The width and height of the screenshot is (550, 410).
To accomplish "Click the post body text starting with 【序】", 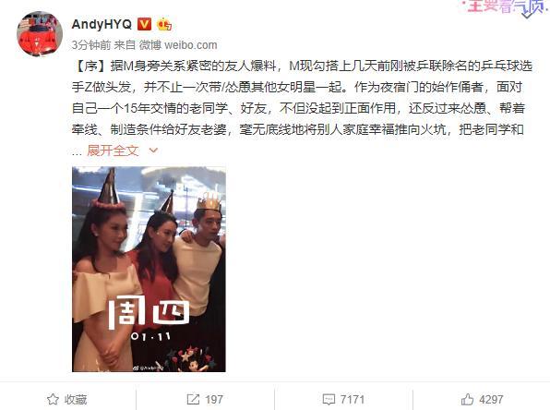I will (302, 98).
